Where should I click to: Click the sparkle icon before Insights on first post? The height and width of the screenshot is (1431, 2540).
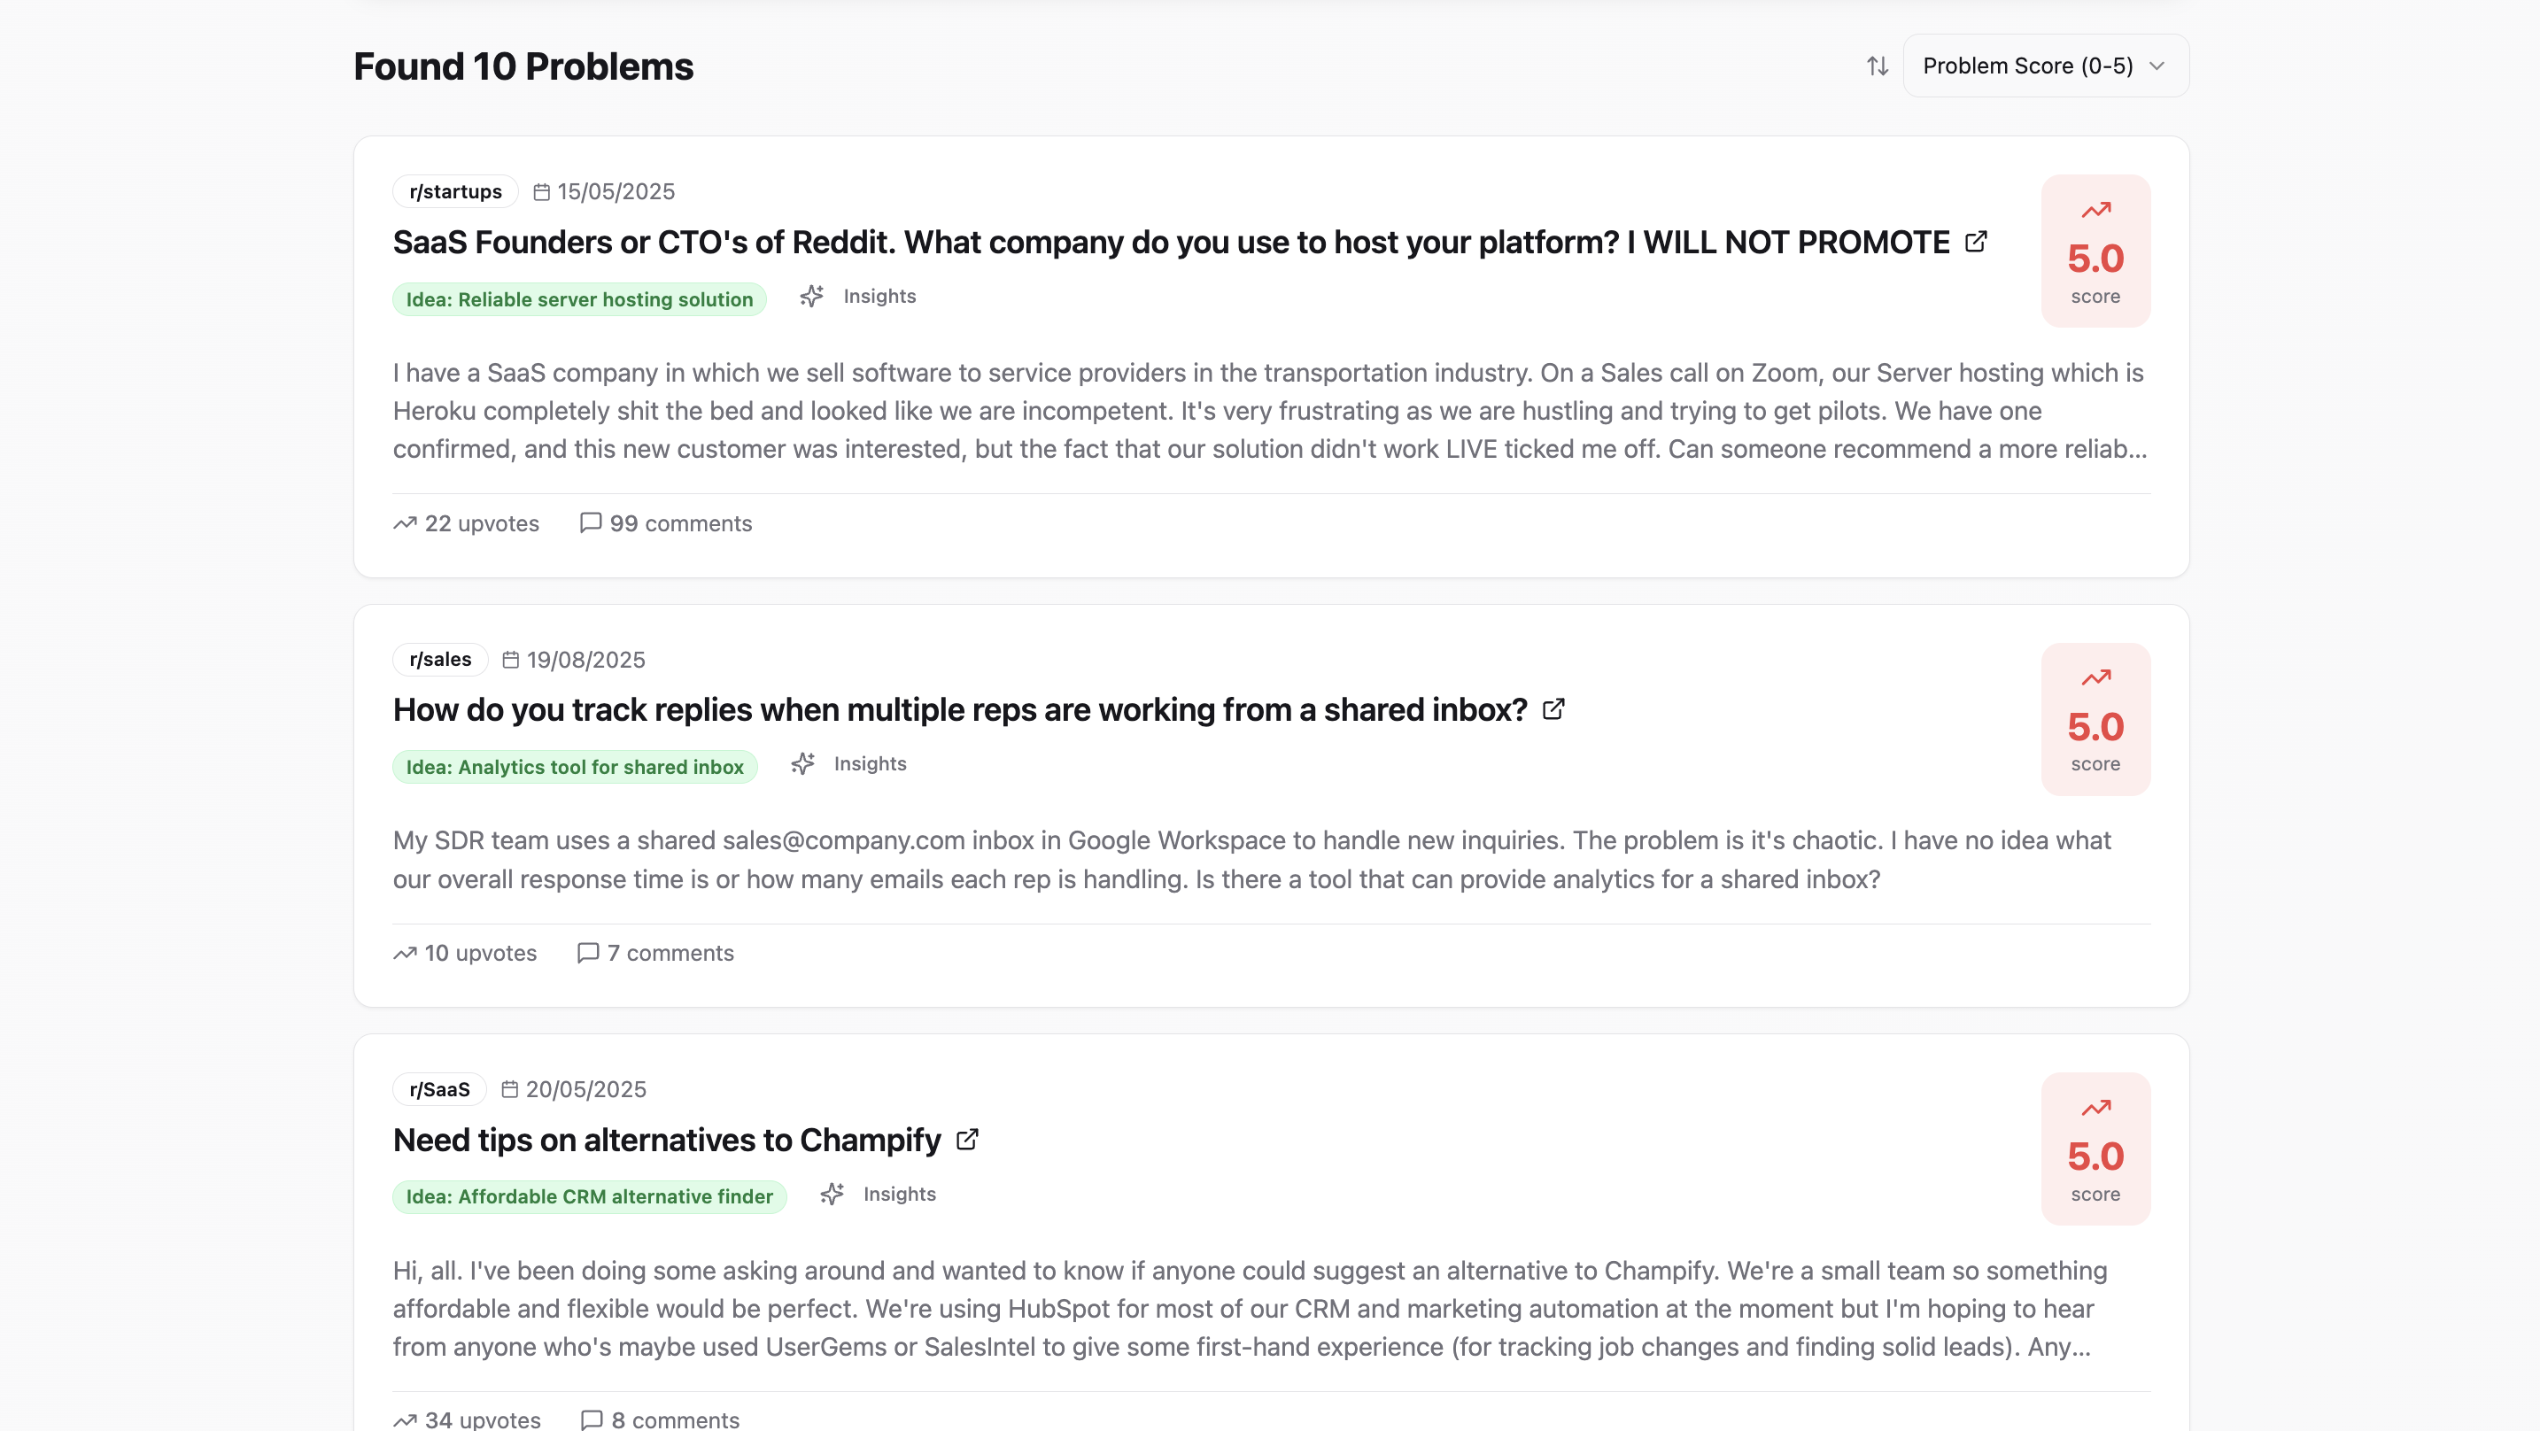(811, 295)
